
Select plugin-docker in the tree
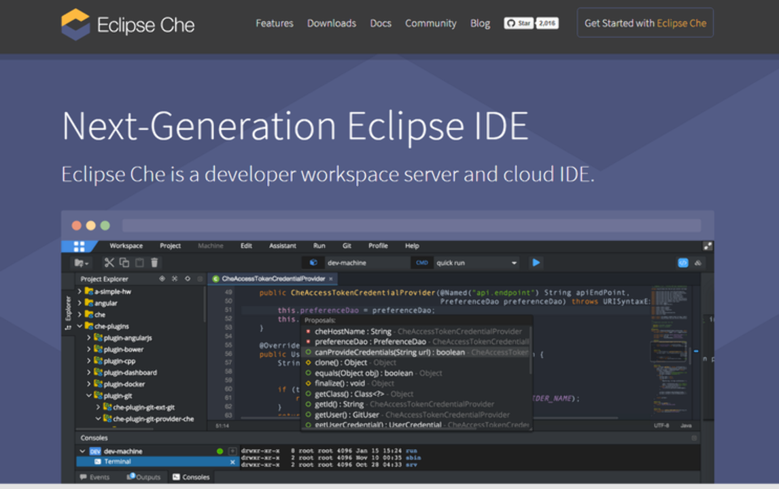tap(124, 384)
